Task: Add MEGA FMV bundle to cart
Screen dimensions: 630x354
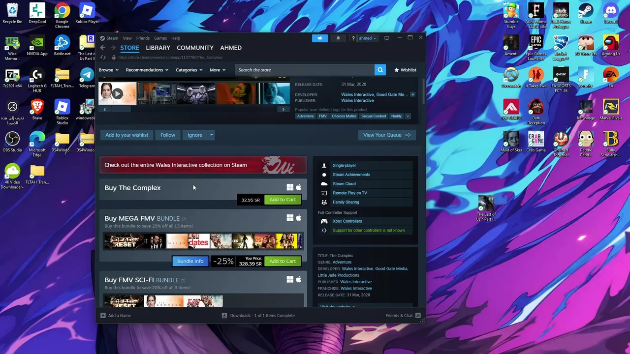Action: click(283, 261)
